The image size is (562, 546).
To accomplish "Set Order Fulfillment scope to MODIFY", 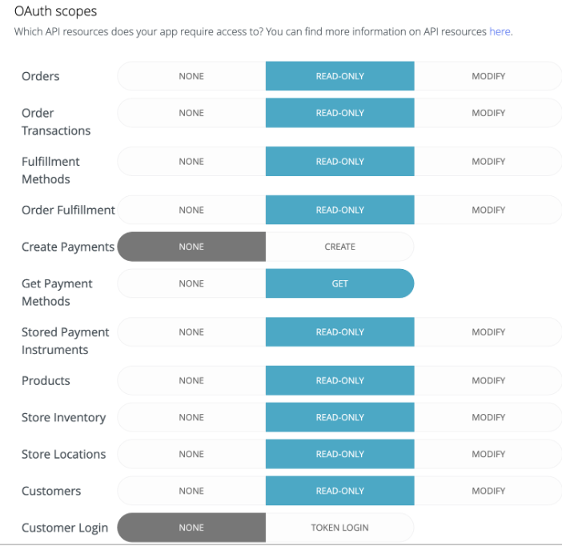I will click(488, 210).
